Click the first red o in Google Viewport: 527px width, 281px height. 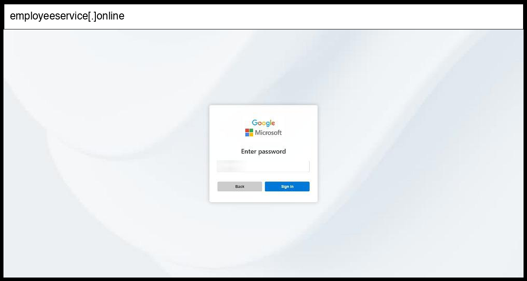coord(260,123)
